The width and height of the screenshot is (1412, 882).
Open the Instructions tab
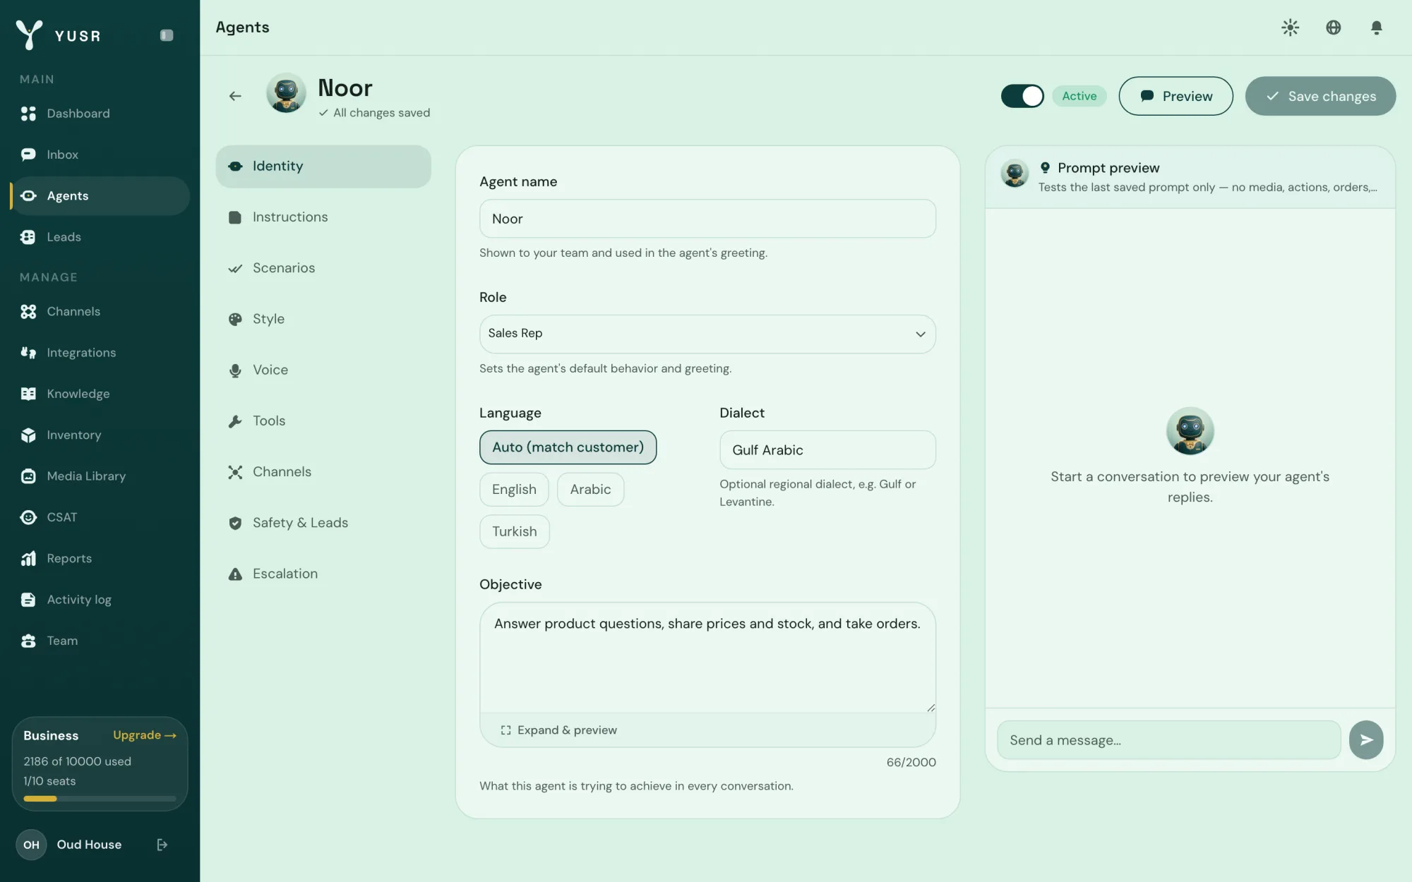click(x=323, y=217)
